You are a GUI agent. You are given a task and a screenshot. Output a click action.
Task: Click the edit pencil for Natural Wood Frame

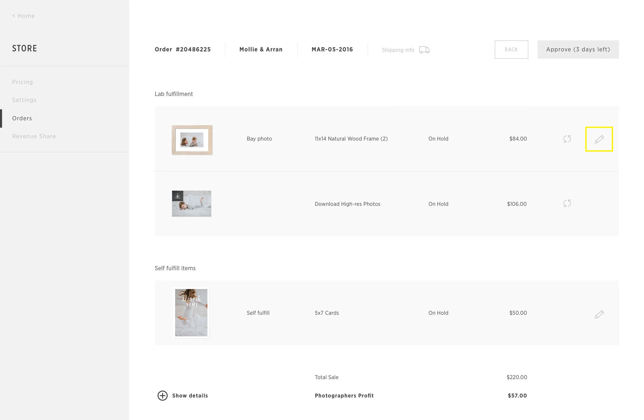click(x=599, y=139)
